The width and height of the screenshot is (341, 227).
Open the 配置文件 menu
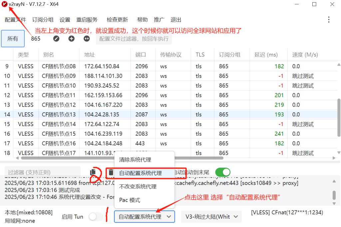coord(15,20)
